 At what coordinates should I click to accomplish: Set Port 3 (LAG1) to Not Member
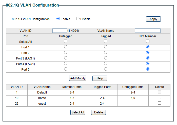pyautogui.click(x=148, y=58)
